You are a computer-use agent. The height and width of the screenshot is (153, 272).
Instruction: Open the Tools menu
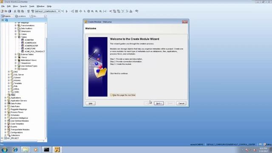[32, 6]
